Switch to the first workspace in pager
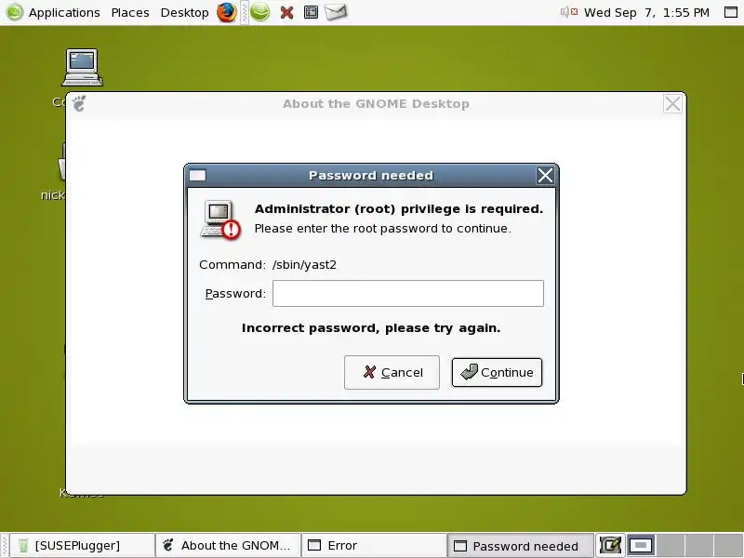The height and width of the screenshot is (558, 744). pos(641,545)
